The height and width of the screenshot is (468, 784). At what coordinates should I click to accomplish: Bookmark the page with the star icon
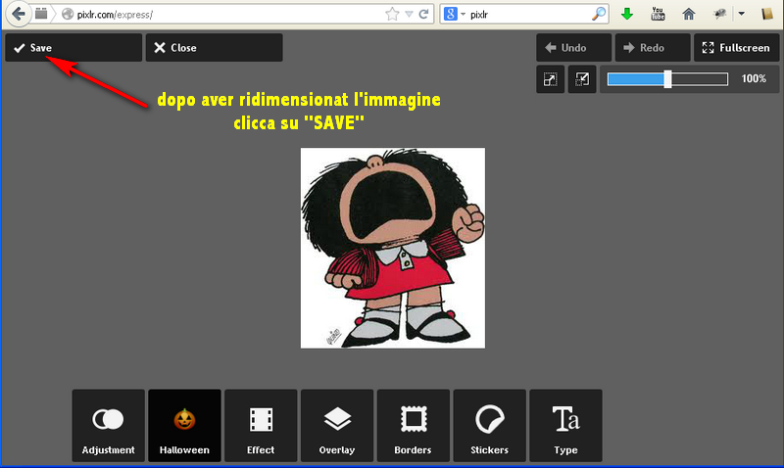tap(392, 15)
